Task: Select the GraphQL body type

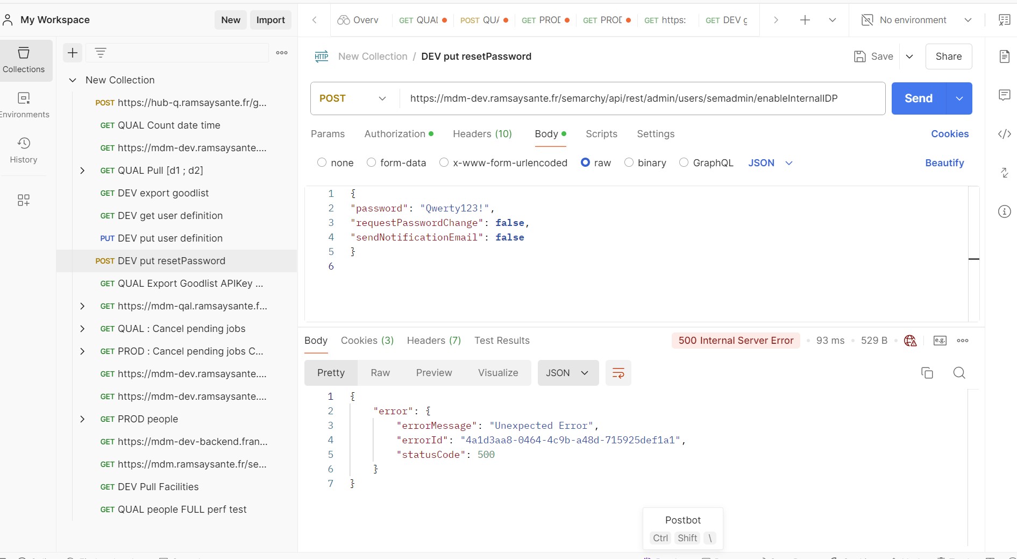Action: pyautogui.click(x=684, y=162)
